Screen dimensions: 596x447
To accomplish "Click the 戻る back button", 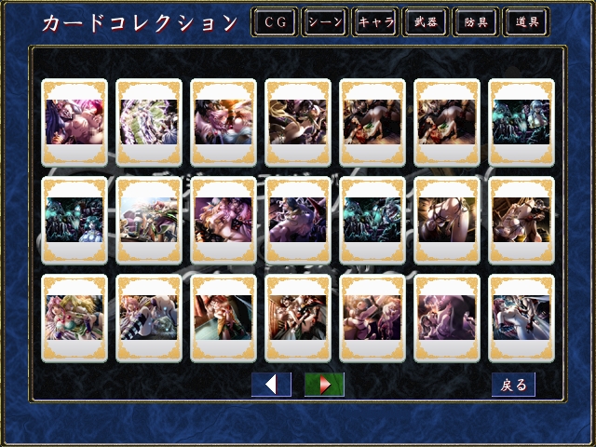I will coord(513,385).
